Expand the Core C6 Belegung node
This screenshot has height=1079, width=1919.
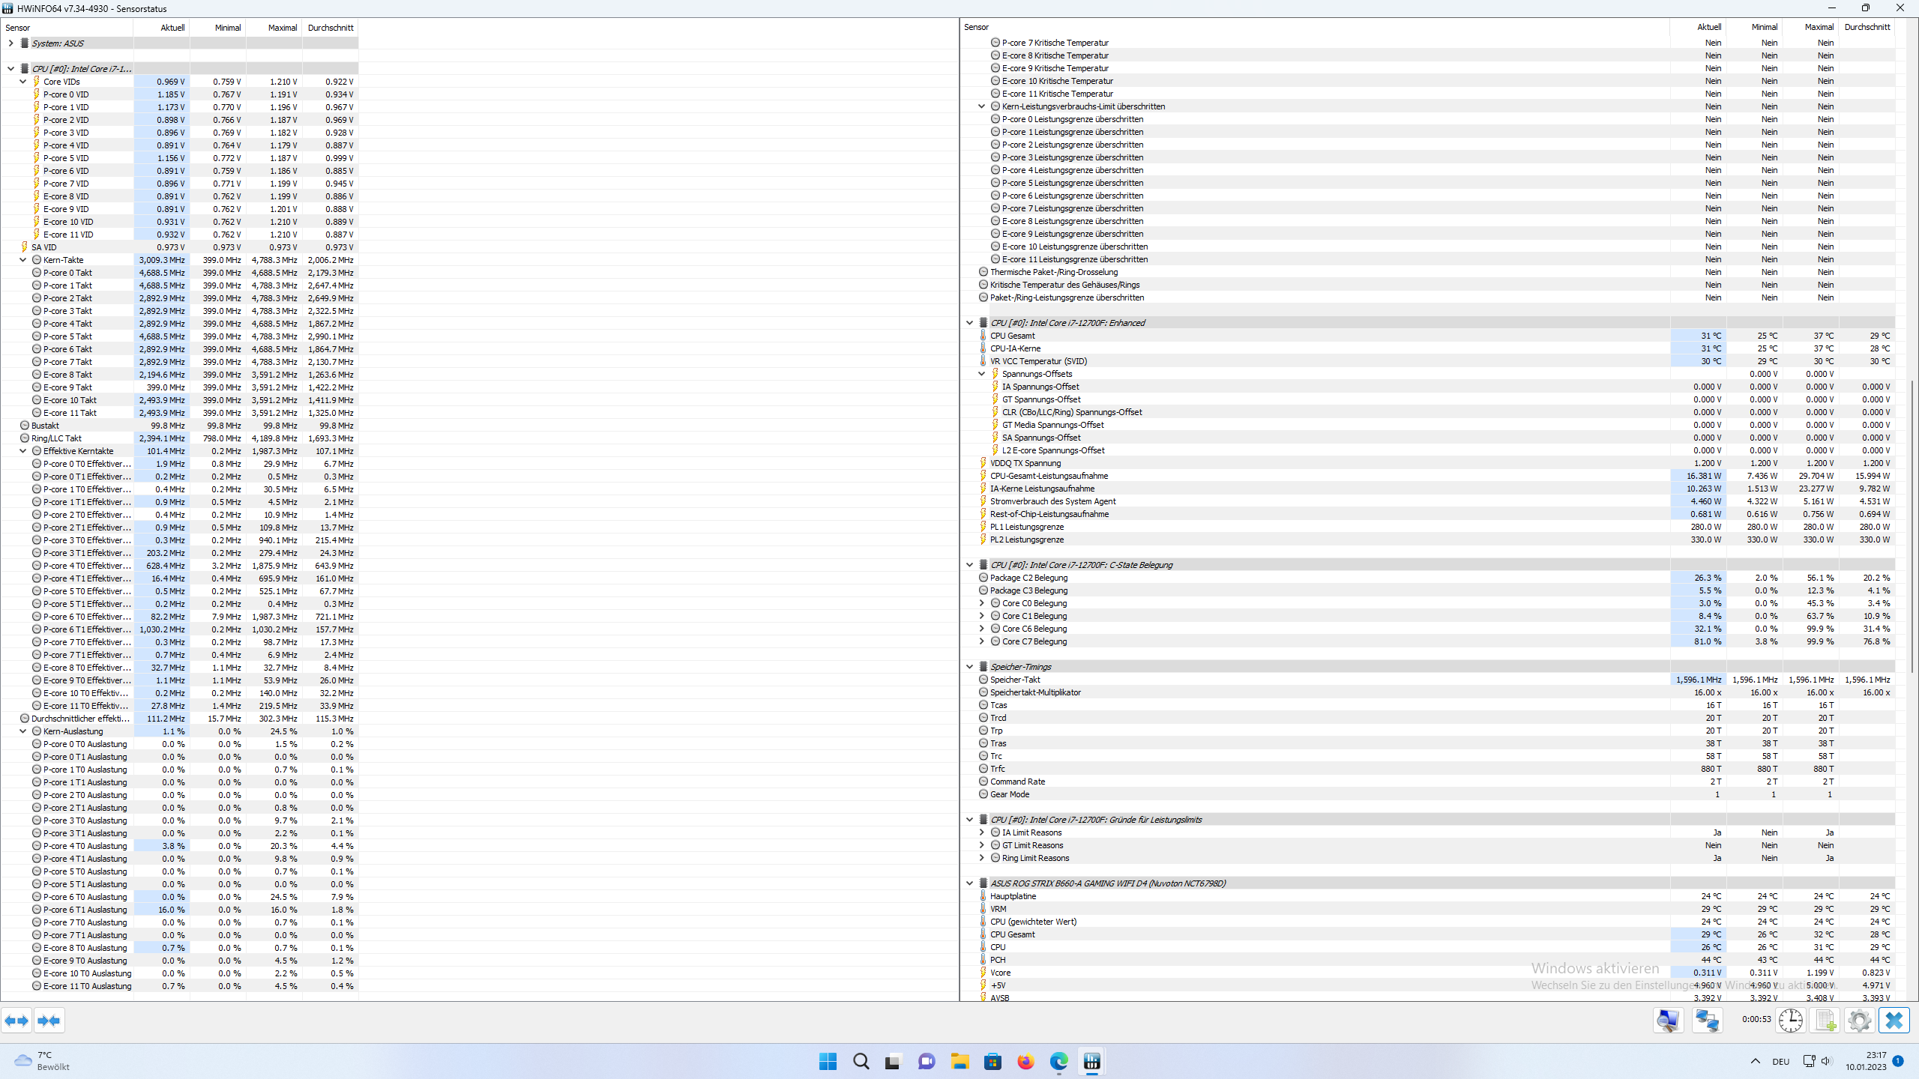[981, 629]
